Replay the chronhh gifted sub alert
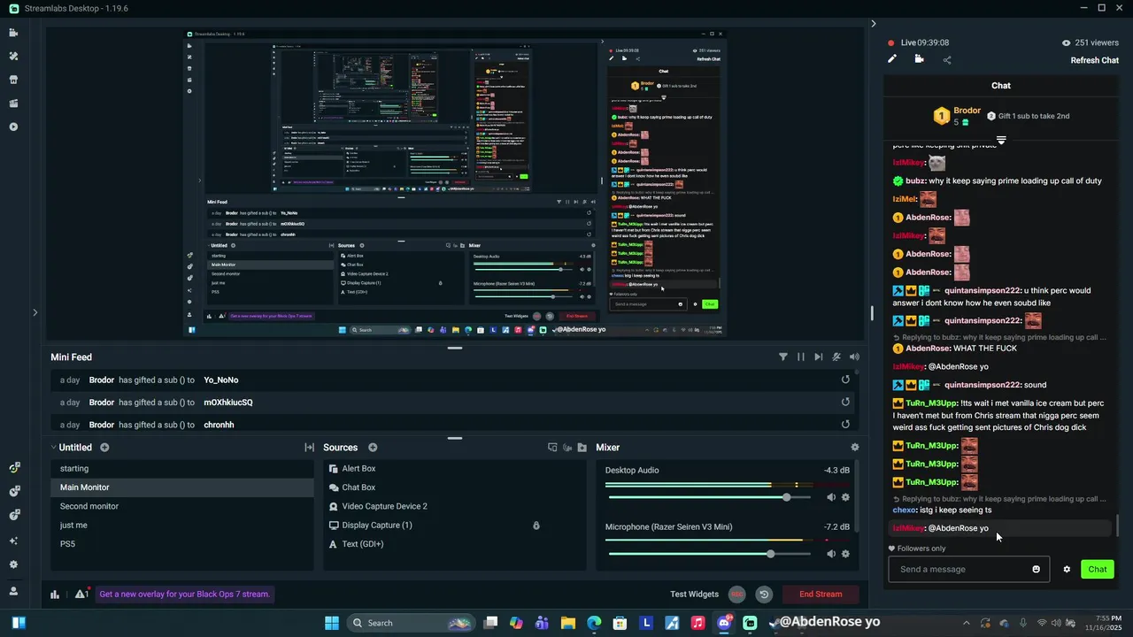Screen dimensions: 1133x637 [x=845, y=425]
